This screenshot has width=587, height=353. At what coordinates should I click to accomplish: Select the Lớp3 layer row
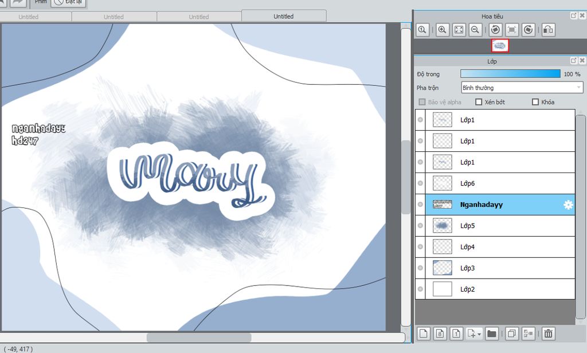(500, 268)
